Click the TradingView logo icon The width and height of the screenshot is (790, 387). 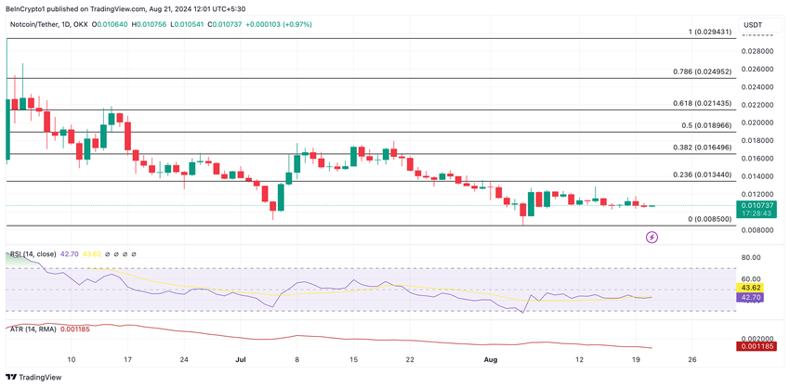coord(10,377)
